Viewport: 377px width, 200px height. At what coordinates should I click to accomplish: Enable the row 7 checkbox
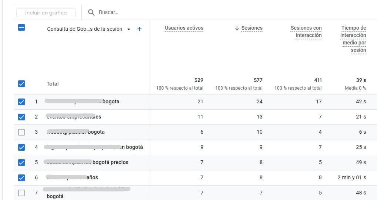point(21,193)
